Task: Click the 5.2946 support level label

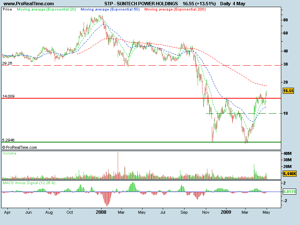Action: (8, 140)
